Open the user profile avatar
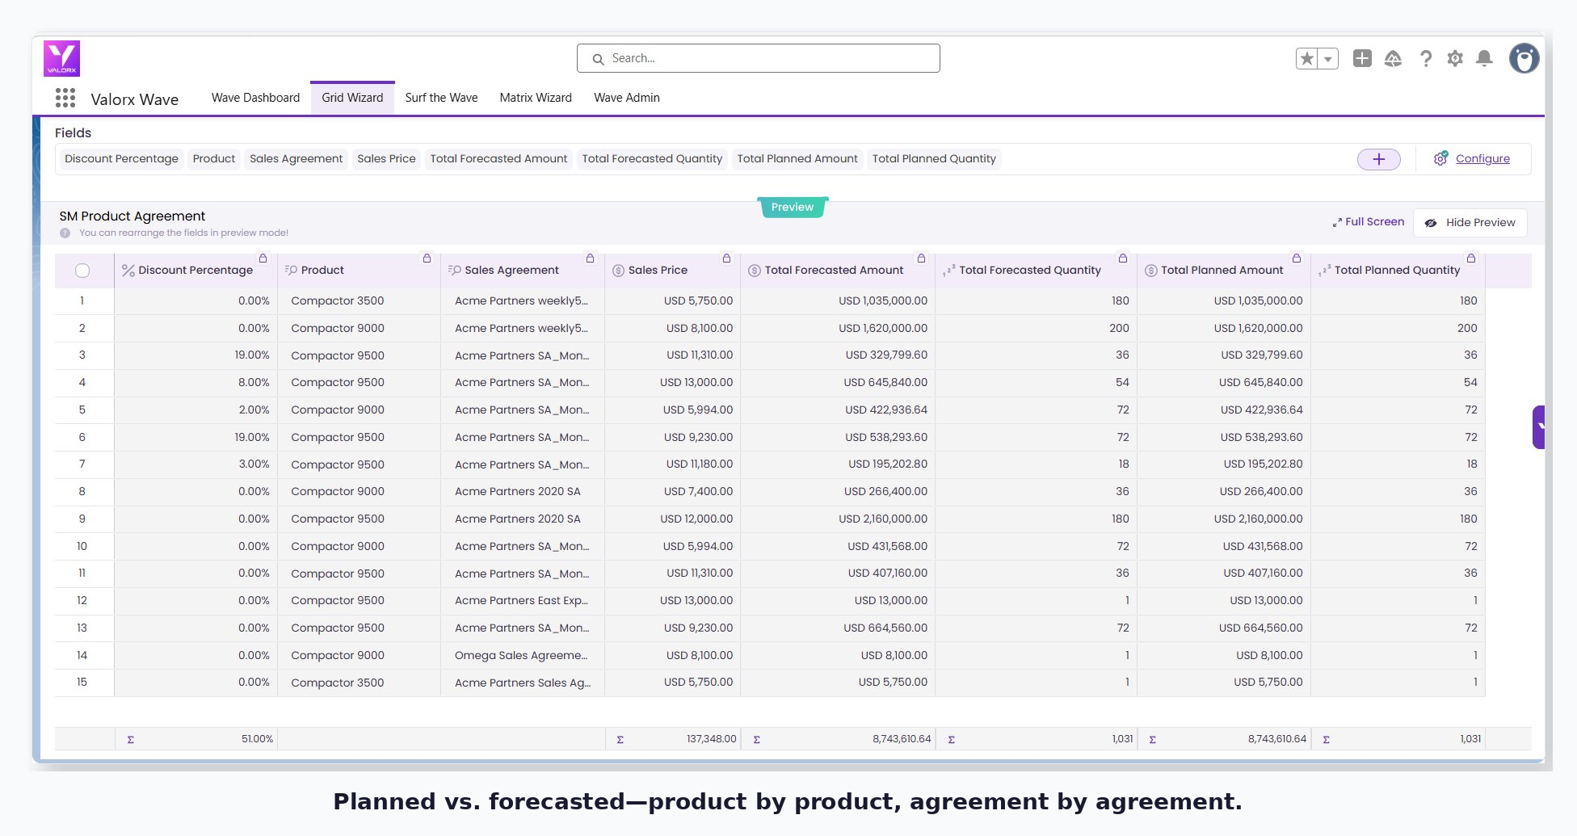 pyautogui.click(x=1524, y=58)
